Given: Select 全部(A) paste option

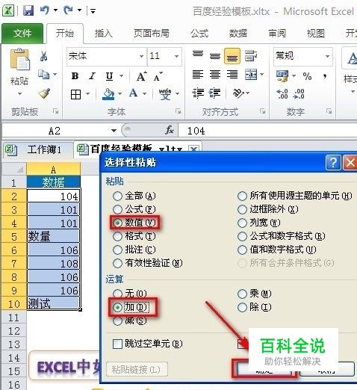Looking at the screenshot, I should (x=134, y=196).
